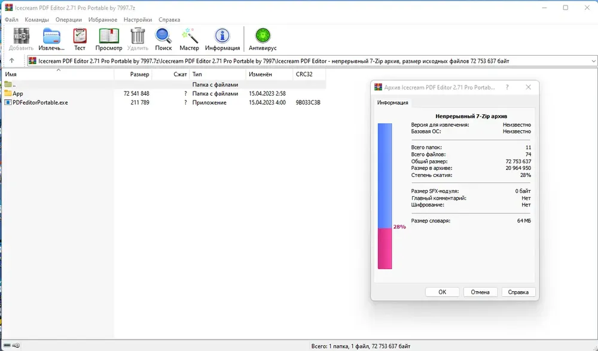Click the Справка button in the dialog
The height and width of the screenshot is (351, 598).
pos(518,292)
